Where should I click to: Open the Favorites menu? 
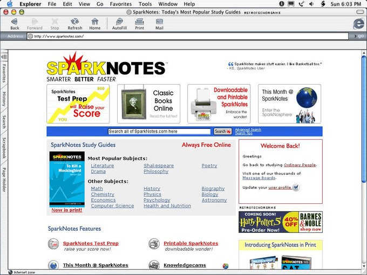121,4
